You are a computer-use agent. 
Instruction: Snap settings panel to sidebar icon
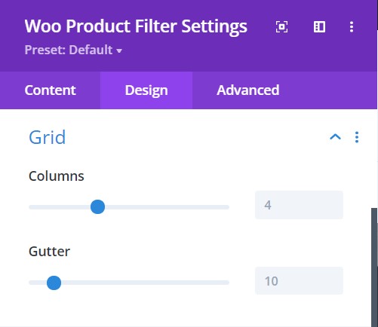coord(319,26)
